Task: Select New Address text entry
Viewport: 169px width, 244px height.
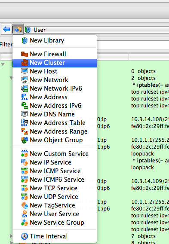Action: tap(49, 97)
